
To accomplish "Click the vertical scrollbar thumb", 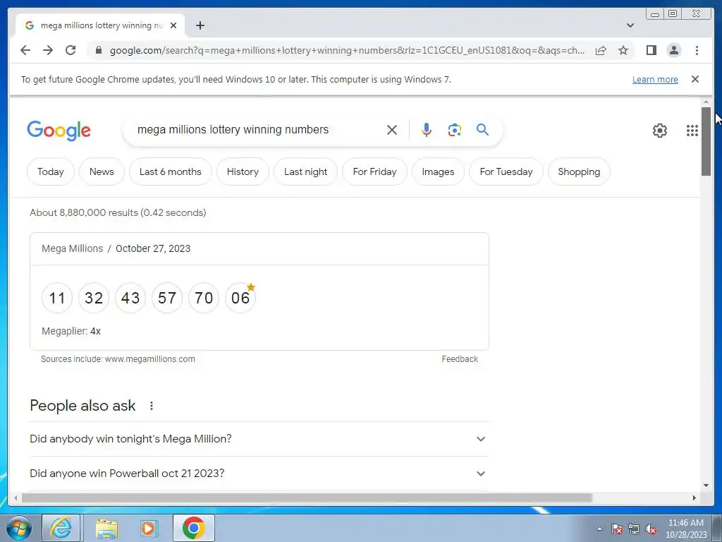I will click(706, 141).
